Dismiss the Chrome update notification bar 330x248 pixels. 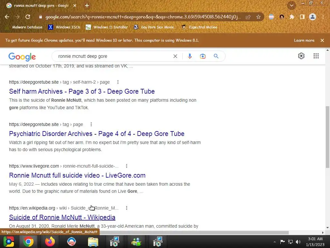[x=322, y=40]
